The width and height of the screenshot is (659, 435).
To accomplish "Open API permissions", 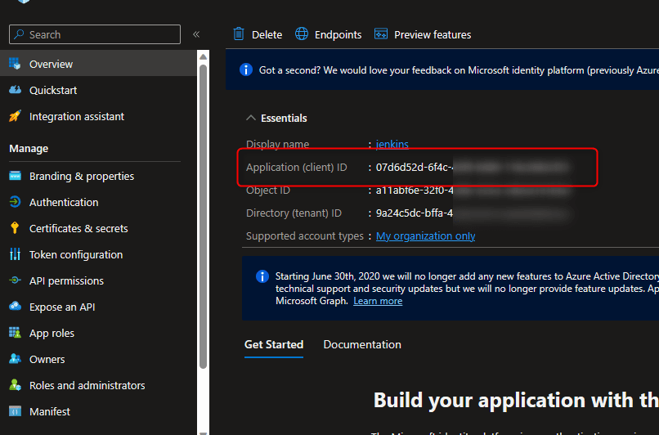I will [66, 280].
